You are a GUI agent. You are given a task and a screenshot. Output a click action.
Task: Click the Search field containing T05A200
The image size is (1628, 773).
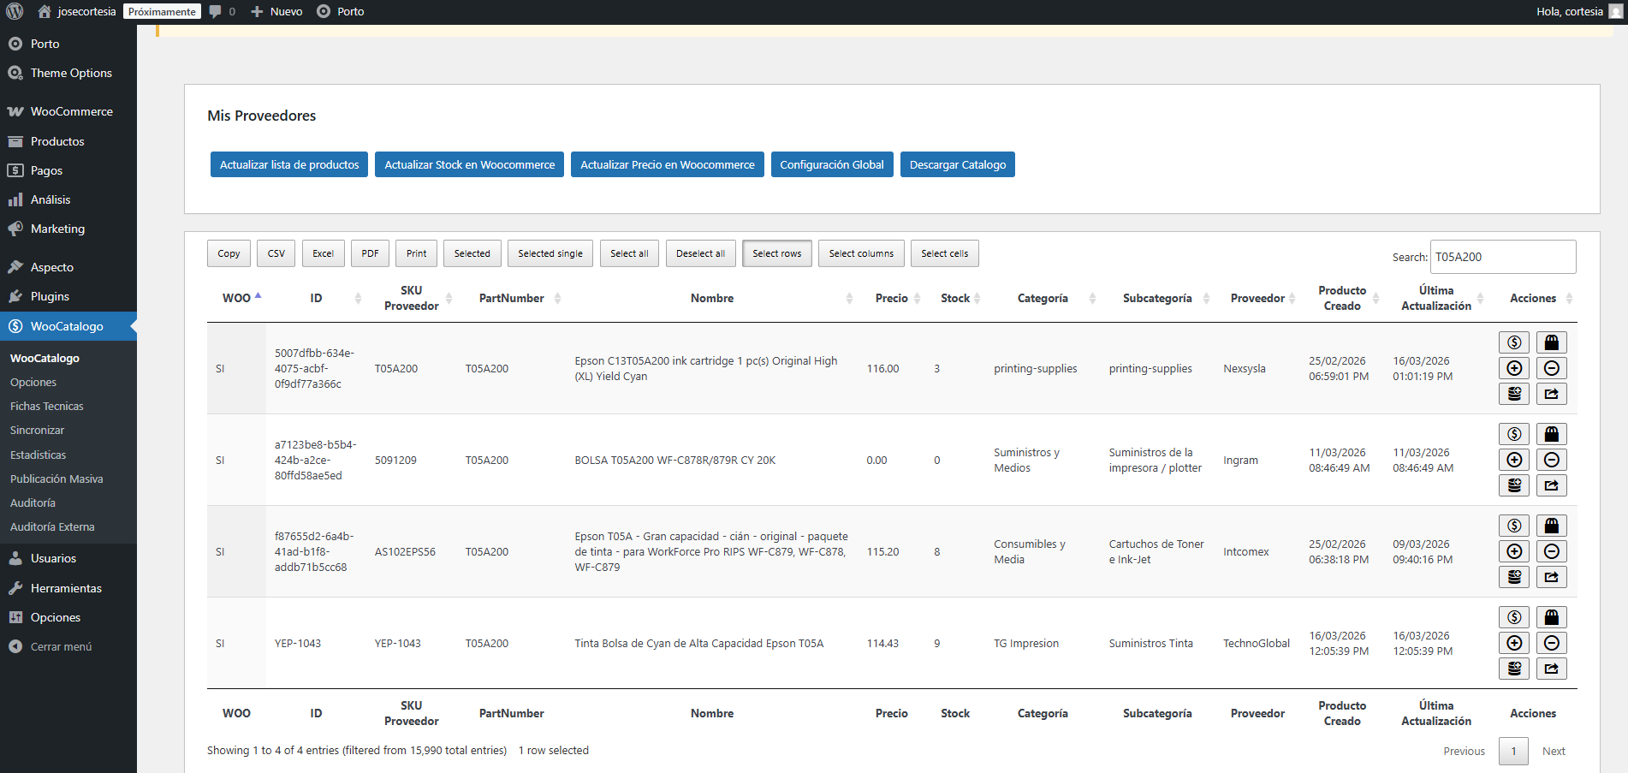[1502, 257]
